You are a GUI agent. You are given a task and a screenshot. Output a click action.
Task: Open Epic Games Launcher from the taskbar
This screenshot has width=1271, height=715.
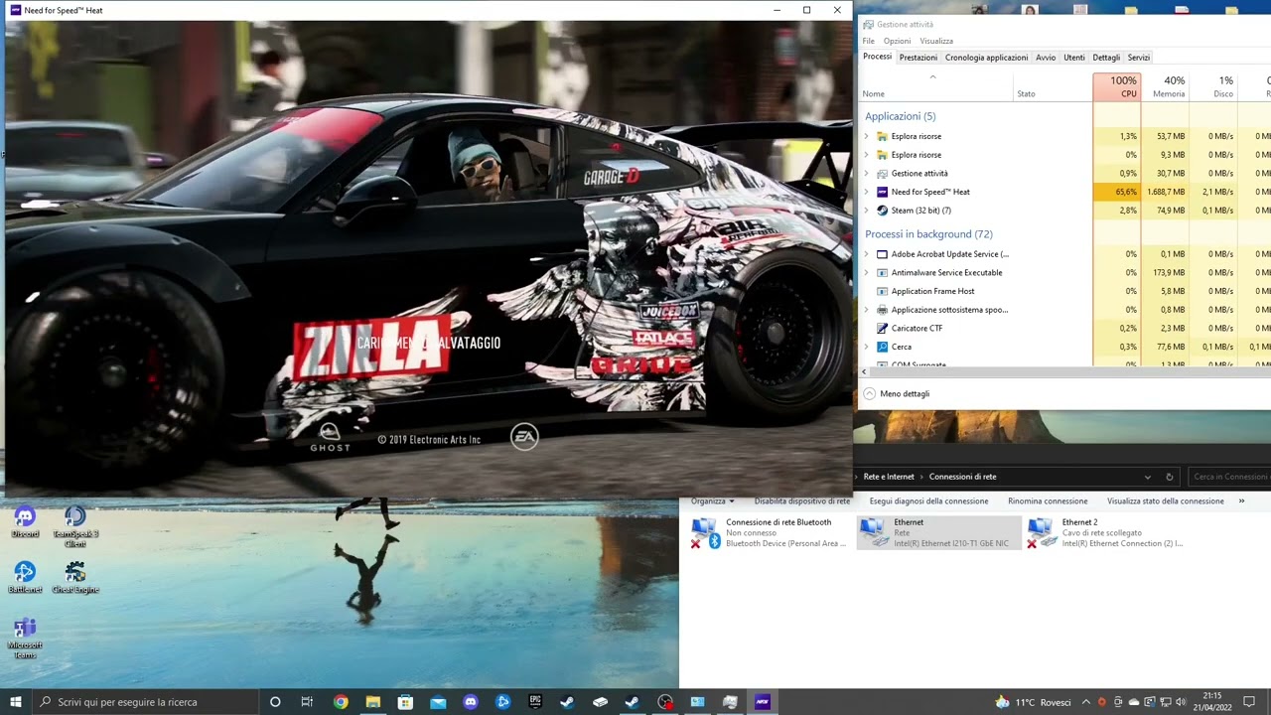click(x=535, y=702)
